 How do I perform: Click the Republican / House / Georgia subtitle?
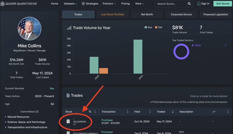(29, 50)
